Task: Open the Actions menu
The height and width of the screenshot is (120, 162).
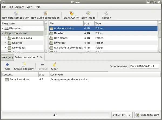Action: tap(20, 7)
